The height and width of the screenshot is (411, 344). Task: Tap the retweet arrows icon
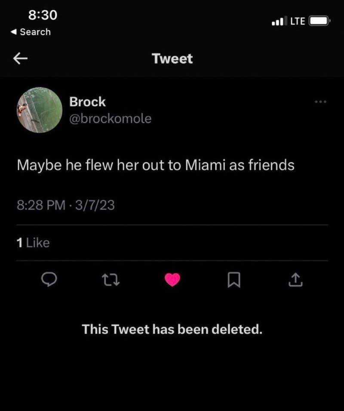point(111,280)
